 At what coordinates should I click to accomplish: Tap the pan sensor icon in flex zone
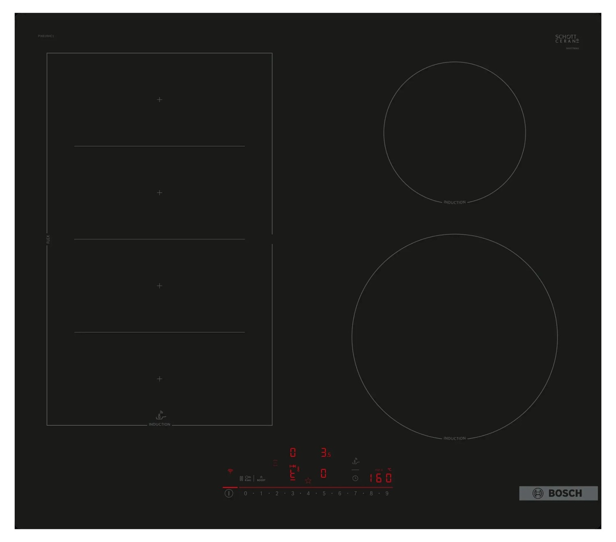[x=161, y=415]
